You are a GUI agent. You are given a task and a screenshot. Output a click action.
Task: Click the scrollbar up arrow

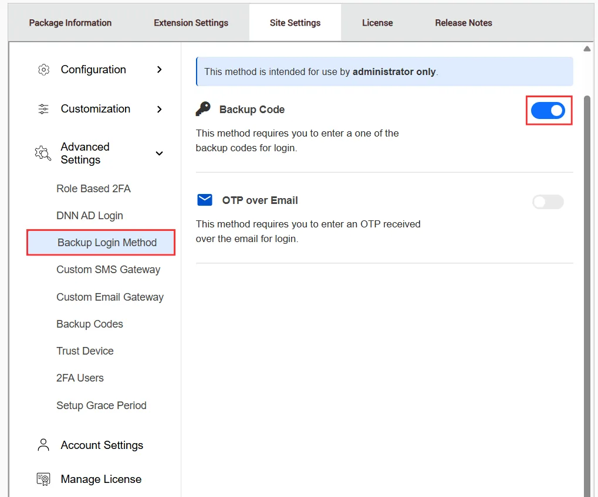(587, 49)
